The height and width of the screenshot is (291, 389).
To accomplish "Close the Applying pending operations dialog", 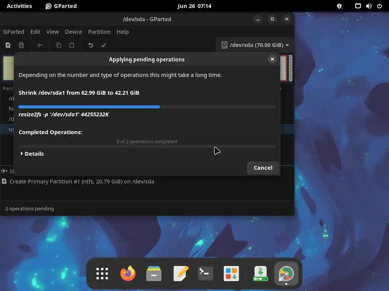I will (272, 59).
